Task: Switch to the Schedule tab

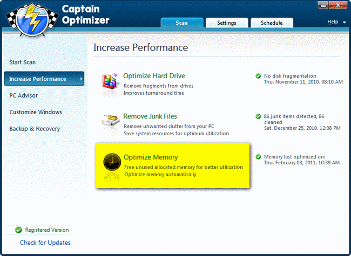Action: click(272, 23)
